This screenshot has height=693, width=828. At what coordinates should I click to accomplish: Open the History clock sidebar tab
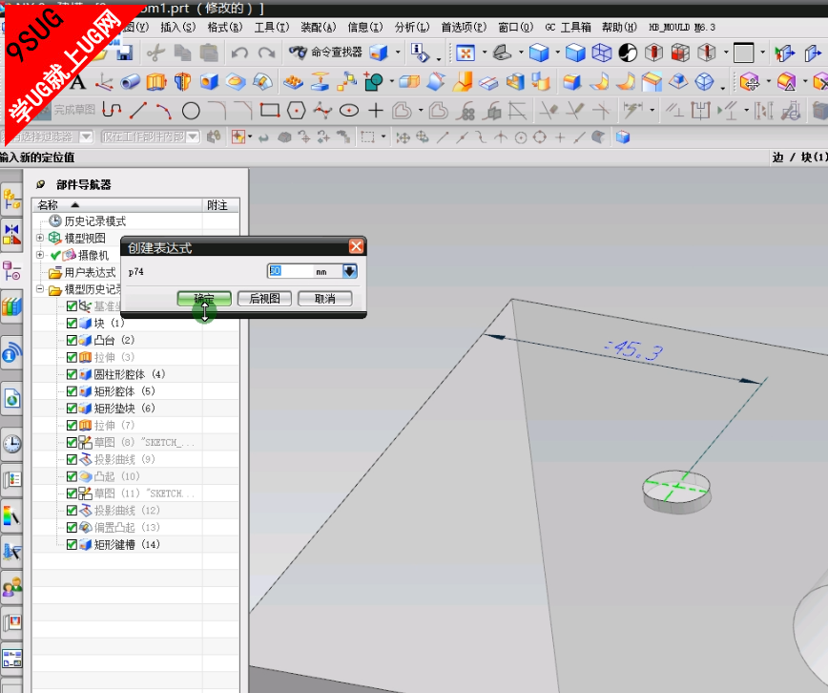coord(11,444)
